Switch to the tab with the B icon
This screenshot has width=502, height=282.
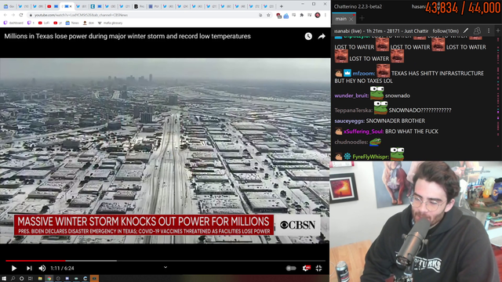click(x=139, y=6)
